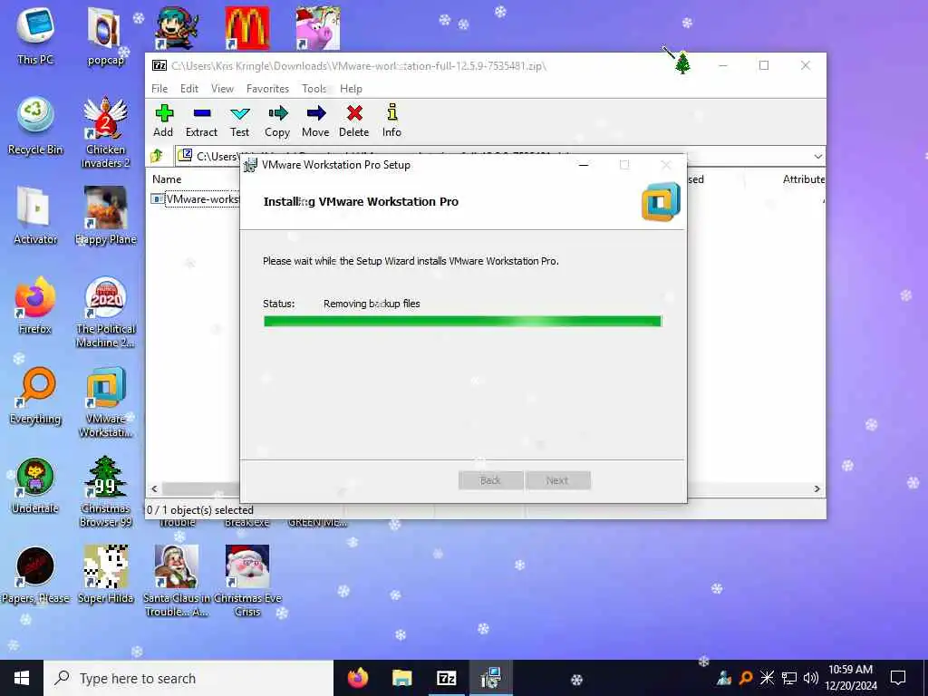Click the Add button in 7-Zip toolbar

163,121
